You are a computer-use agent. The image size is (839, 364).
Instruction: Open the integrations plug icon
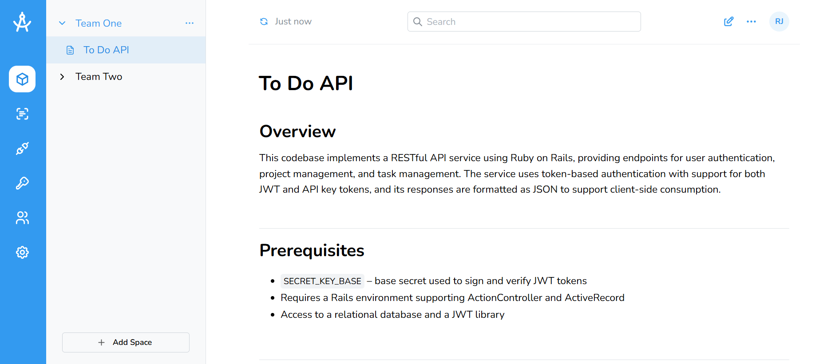22,148
